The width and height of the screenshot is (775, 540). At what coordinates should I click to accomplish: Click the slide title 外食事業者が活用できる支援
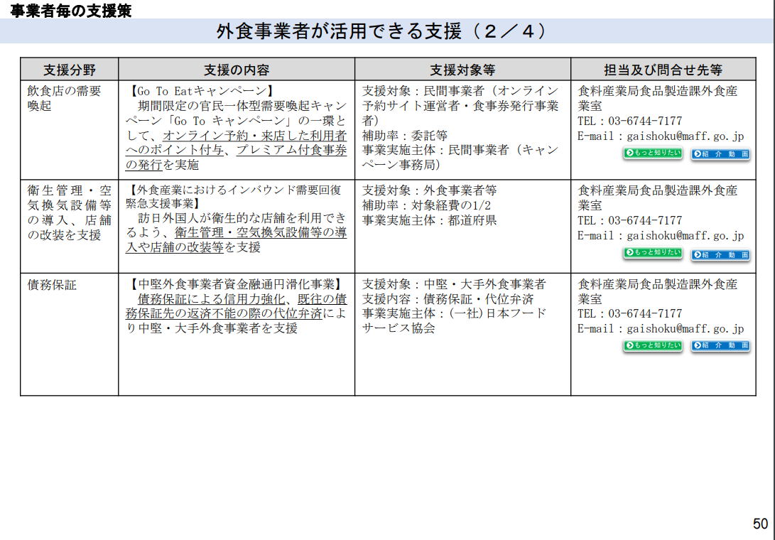click(x=339, y=31)
